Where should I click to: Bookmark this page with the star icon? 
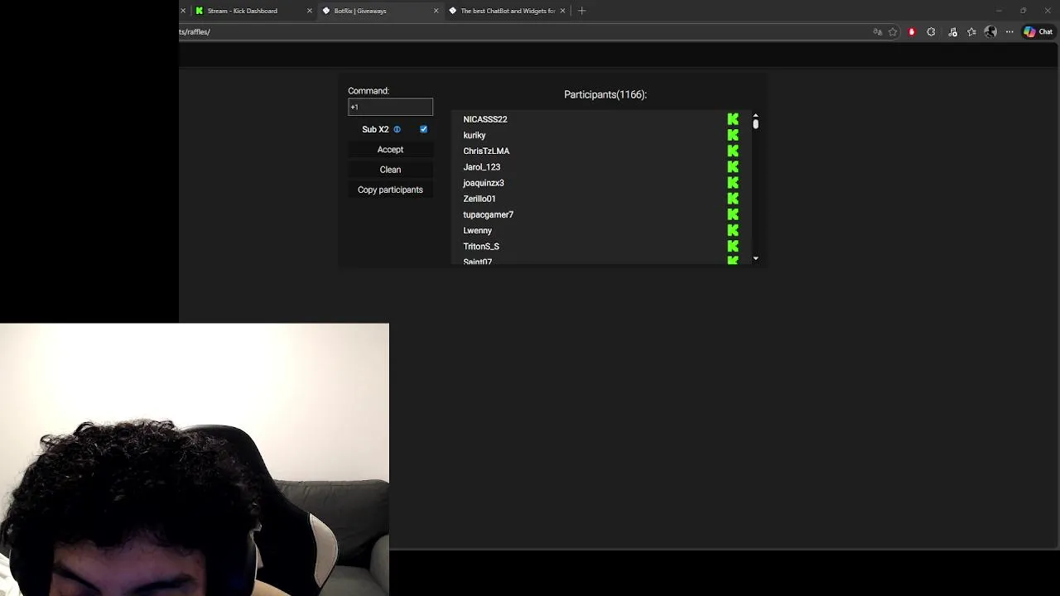point(893,31)
